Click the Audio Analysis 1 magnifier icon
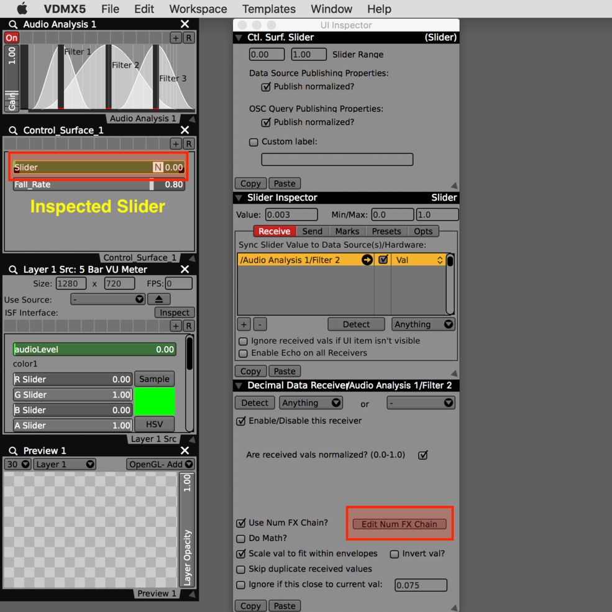The height and width of the screenshot is (612, 612). click(13, 24)
